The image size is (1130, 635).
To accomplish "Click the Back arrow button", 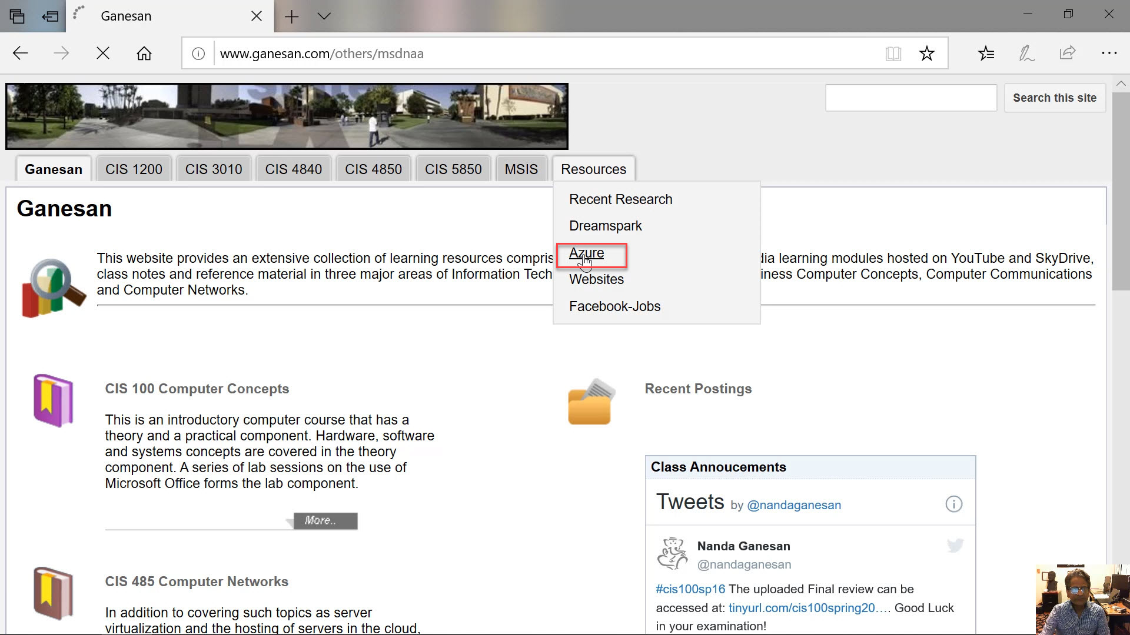I will pos(21,54).
